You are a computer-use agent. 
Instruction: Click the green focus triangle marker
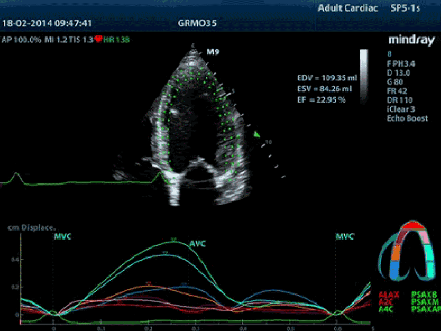coord(257,134)
